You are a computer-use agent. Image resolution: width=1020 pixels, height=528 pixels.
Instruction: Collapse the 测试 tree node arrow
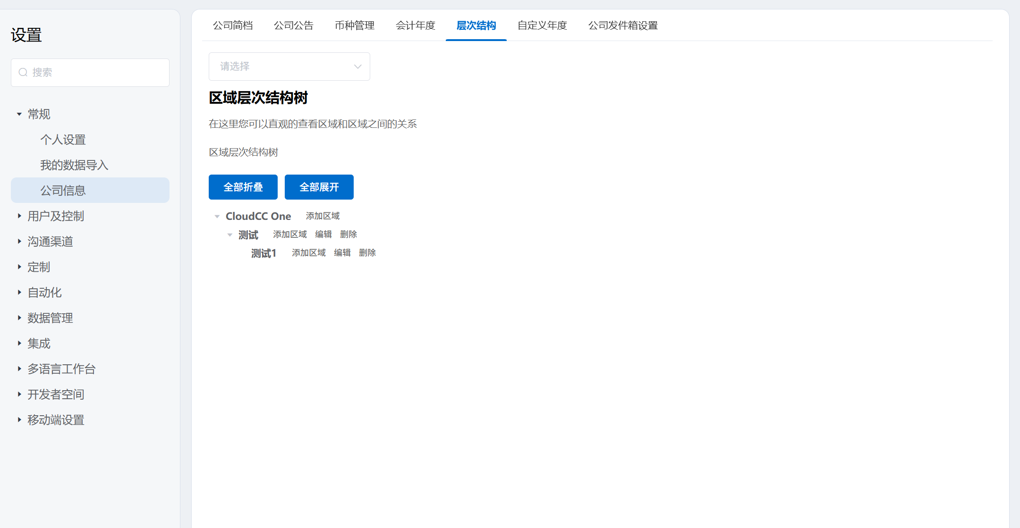pos(230,235)
